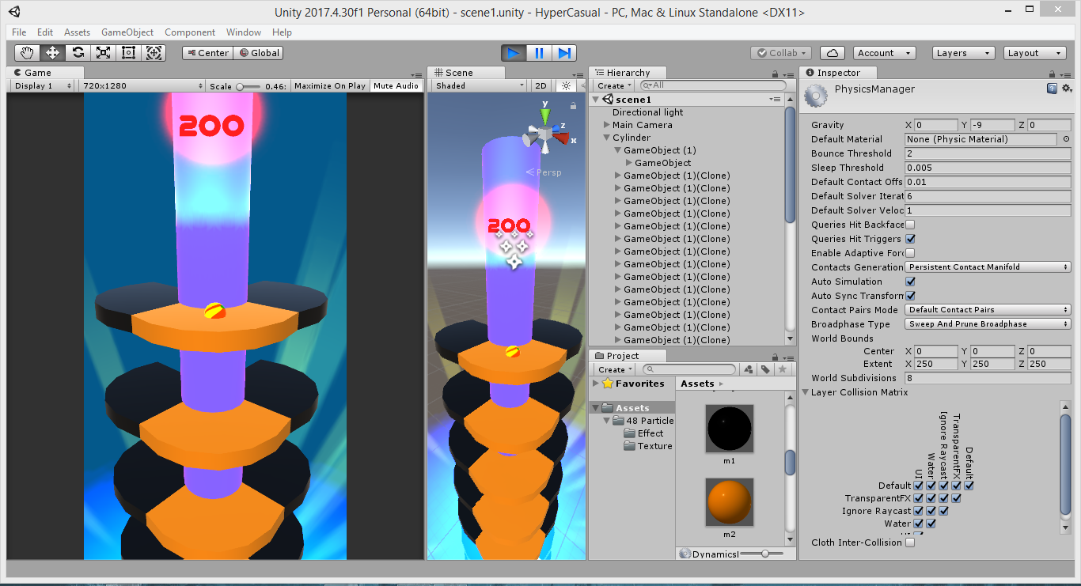
Task: Collapse the Cylinder object in Hierarchy
Action: (x=606, y=138)
